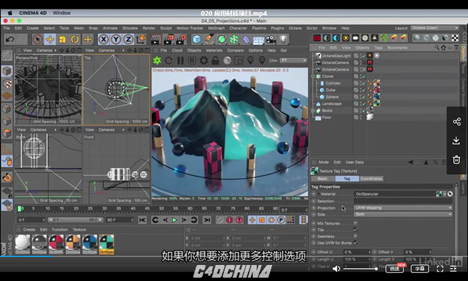Click the Octane red toolbar icon
Screen dimensions: 468x281
point(317,38)
